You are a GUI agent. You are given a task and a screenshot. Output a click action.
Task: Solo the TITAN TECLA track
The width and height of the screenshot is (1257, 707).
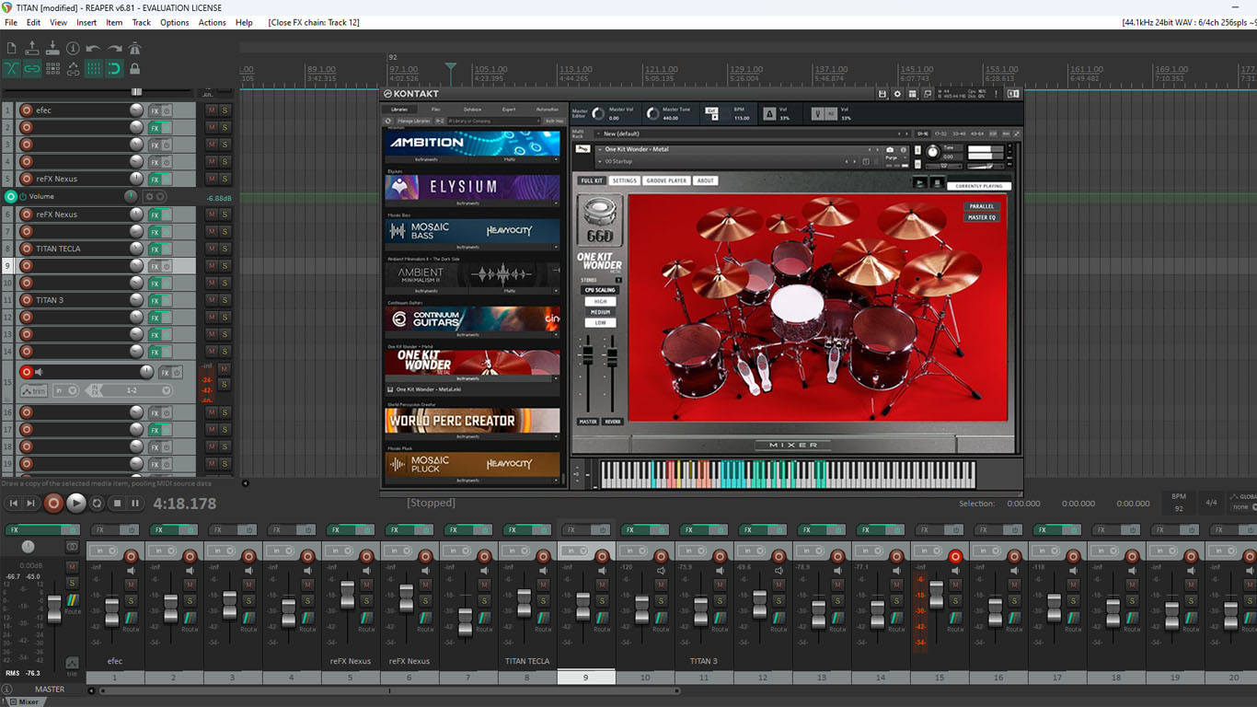coord(225,249)
